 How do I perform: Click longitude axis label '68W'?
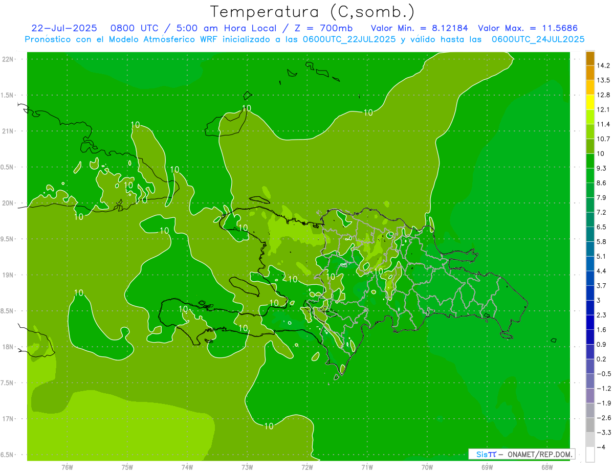tap(547, 467)
